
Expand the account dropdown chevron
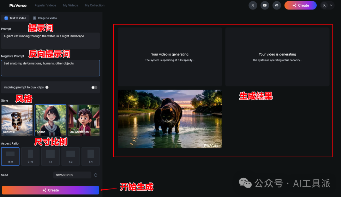pos(331,5)
